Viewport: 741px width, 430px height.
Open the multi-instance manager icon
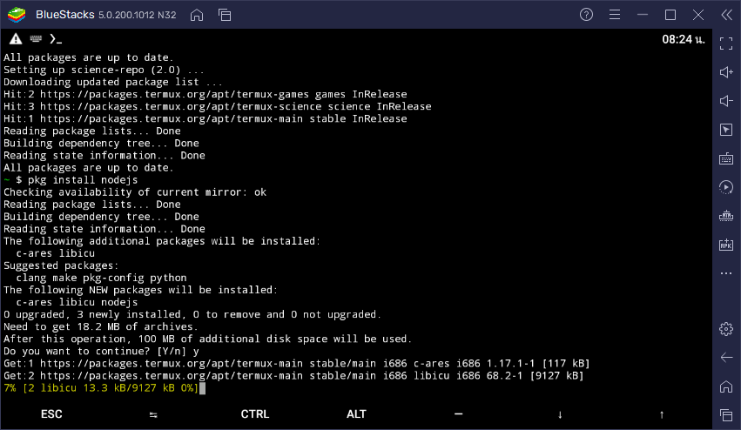pyautogui.click(x=225, y=15)
